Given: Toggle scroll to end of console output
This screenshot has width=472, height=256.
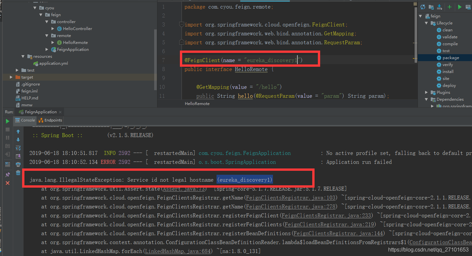Looking at the screenshot, I should pyautogui.click(x=18, y=156).
